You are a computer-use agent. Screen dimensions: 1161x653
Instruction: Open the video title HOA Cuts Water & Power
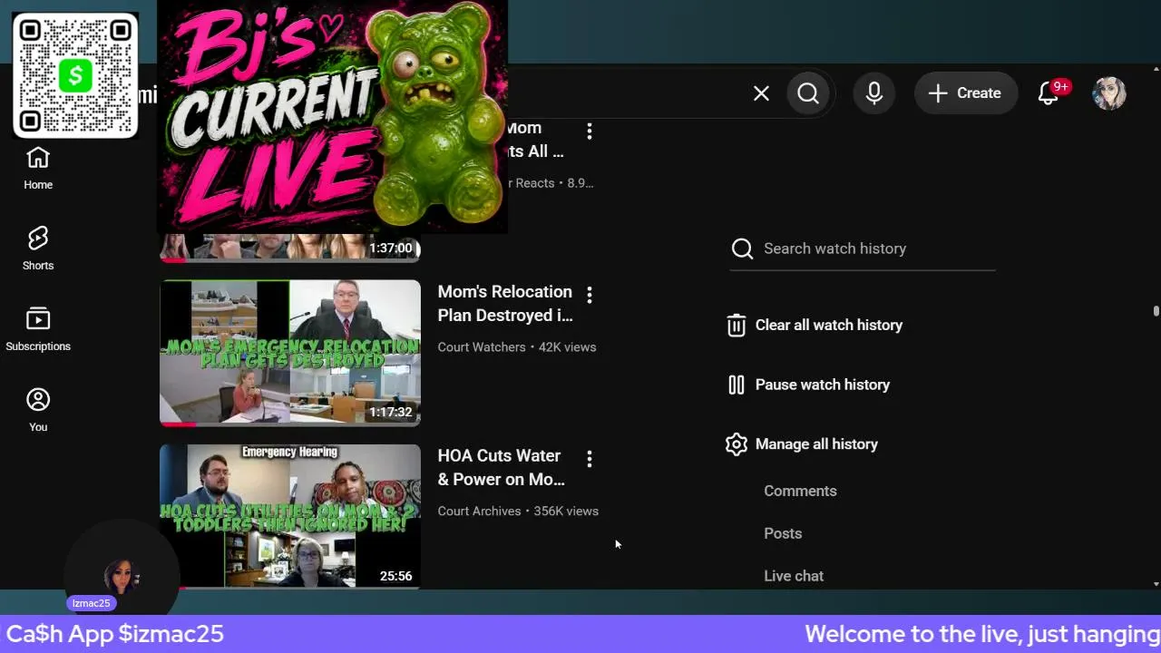(x=502, y=467)
